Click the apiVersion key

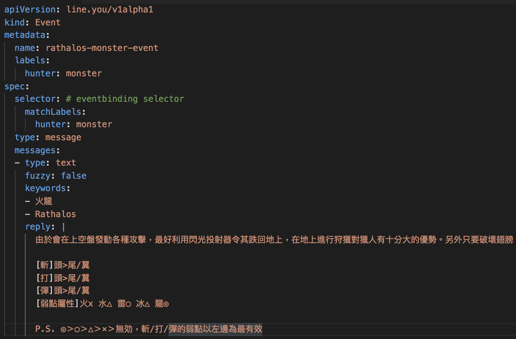click(x=30, y=9)
